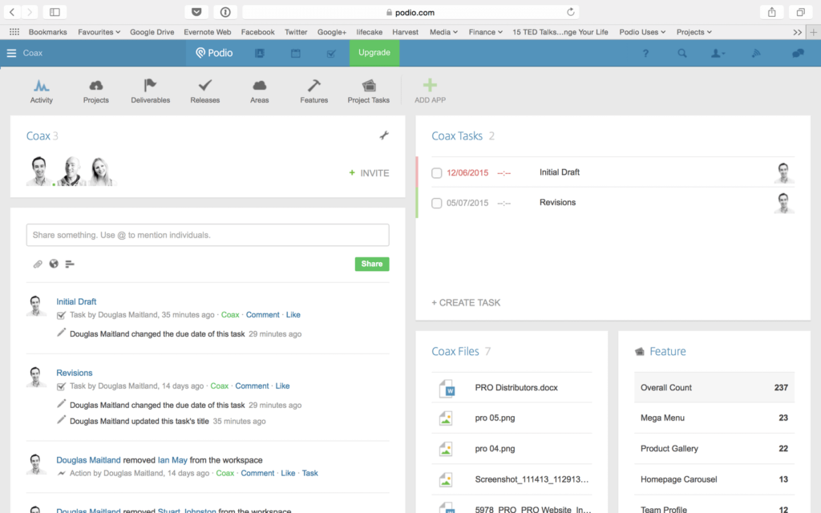Click the green Share button

(x=372, y=264)
